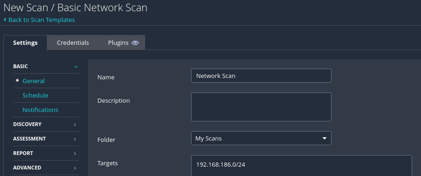Click into the Description text area

[261, 107]
